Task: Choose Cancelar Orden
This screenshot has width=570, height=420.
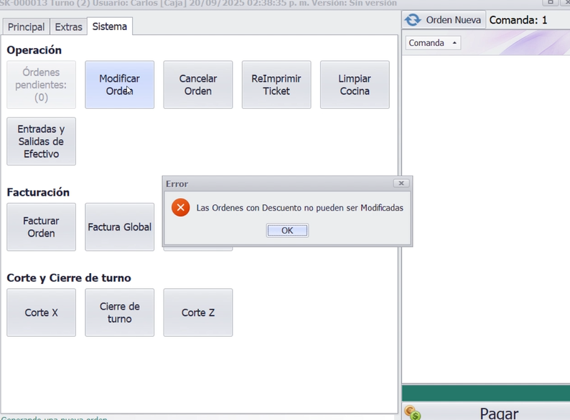Action: click(197, 85)
